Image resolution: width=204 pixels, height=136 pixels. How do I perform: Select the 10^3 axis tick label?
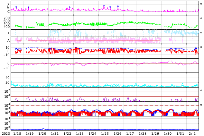pos(7,109)
